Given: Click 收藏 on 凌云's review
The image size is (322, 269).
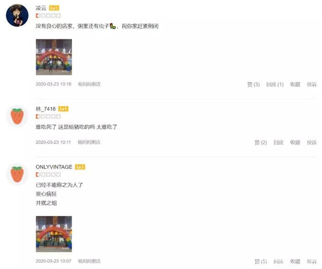Looking at the screenshot, I should click(x=295, y=84).
